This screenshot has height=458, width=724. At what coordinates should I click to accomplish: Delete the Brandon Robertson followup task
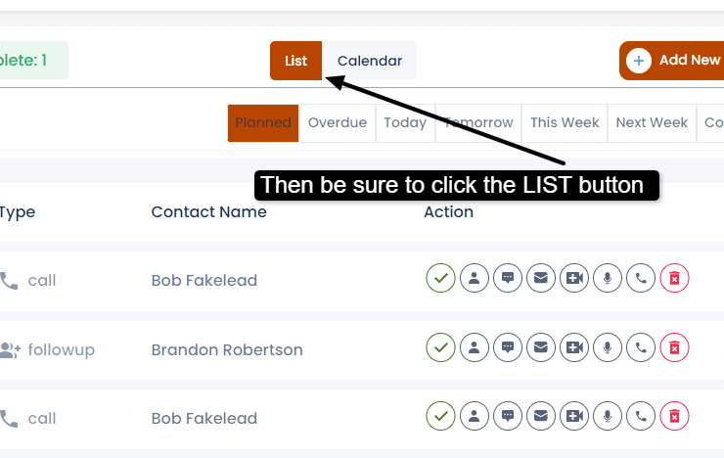[674, 348]
